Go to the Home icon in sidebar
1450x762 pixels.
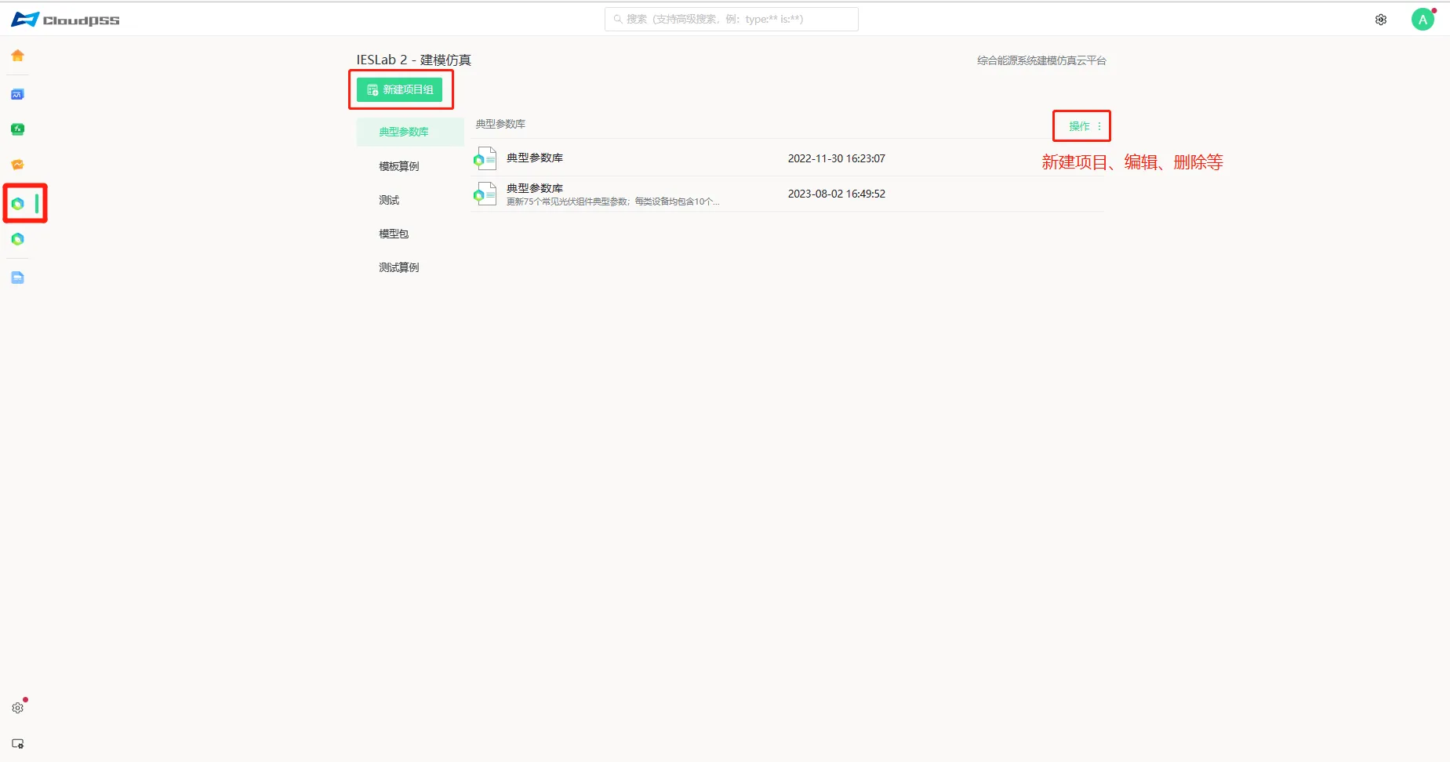point(17,56)
